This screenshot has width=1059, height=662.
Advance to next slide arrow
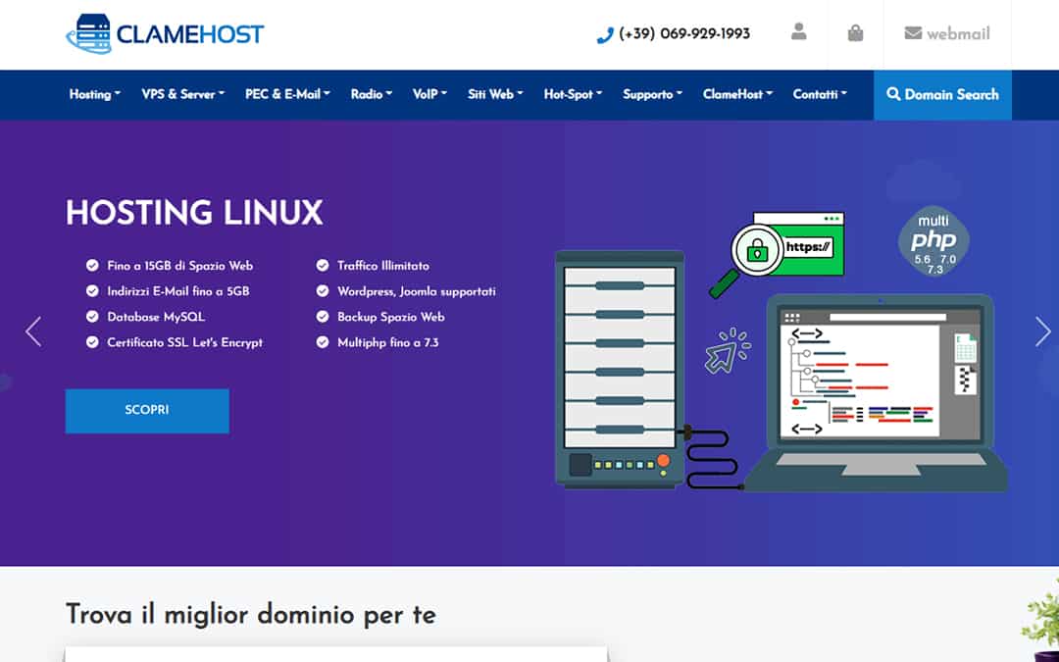click(1042, 331)
